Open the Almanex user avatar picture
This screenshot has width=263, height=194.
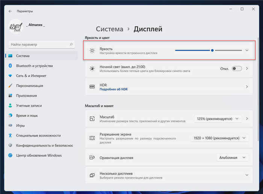[x=16, y=27]
